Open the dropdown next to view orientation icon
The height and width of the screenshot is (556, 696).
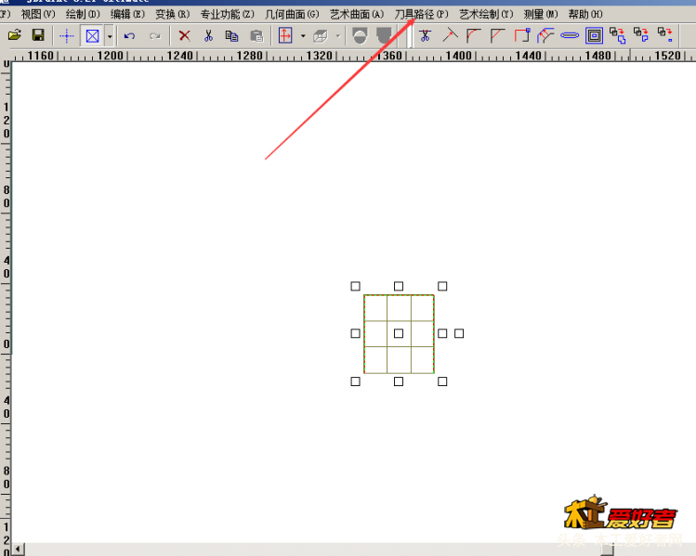click(303, 36)
